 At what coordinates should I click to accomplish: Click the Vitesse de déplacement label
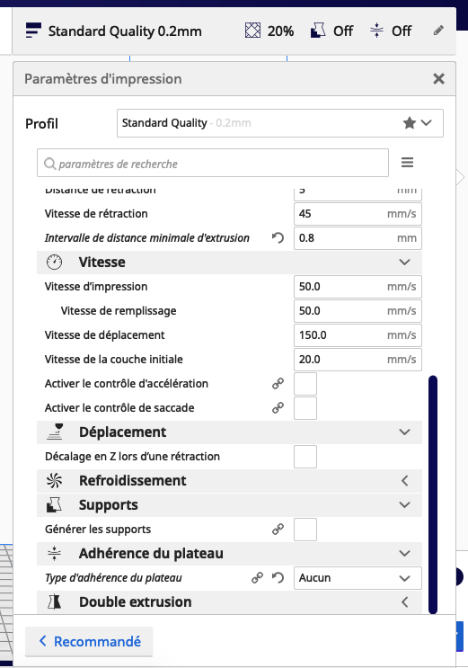[x=104, y=335]
